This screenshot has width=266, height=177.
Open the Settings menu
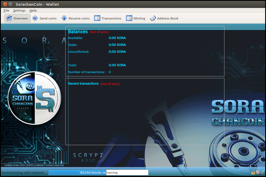click(x=19, y=10)
